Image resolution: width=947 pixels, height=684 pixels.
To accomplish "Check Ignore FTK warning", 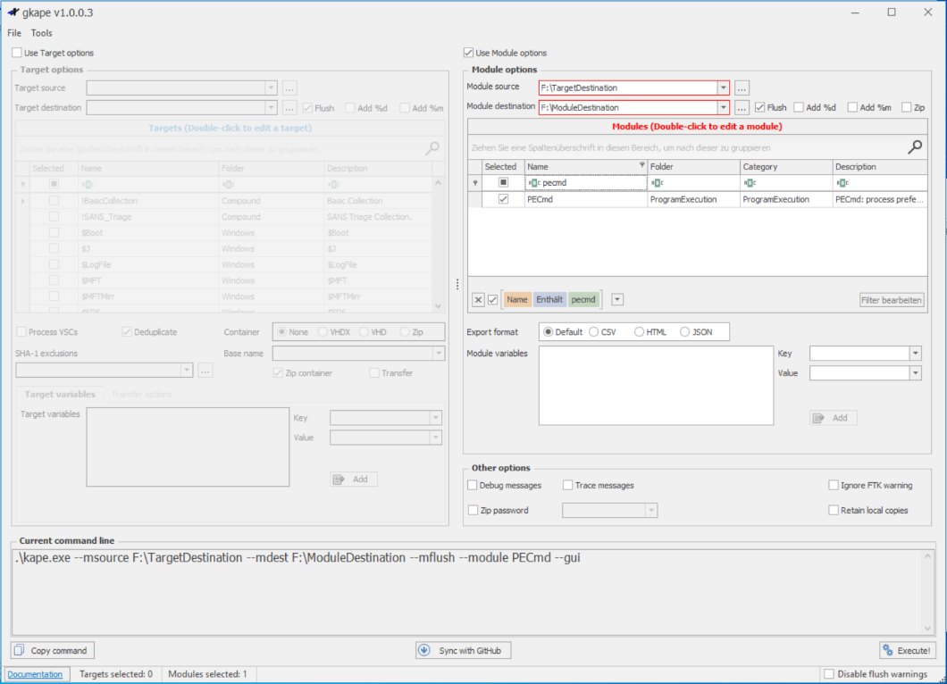I will coord(834,485).
